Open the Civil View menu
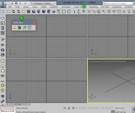The width and height of the screenshot is (135, 113). (105, 7)
